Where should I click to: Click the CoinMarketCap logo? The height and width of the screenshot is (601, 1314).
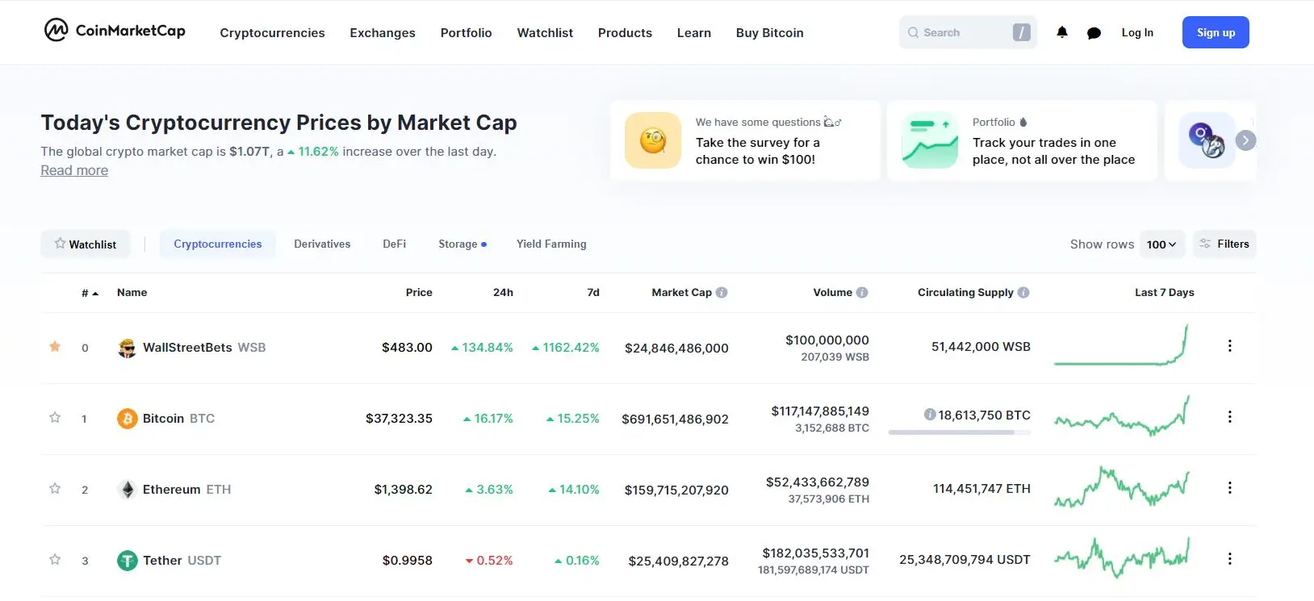tap(114, 31)
